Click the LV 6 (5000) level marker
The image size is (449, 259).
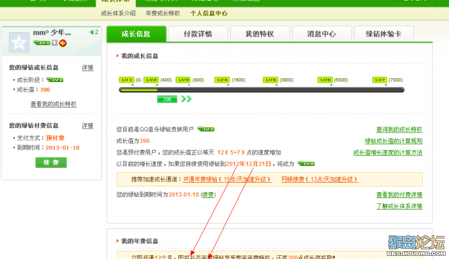[x=325, y=80]
